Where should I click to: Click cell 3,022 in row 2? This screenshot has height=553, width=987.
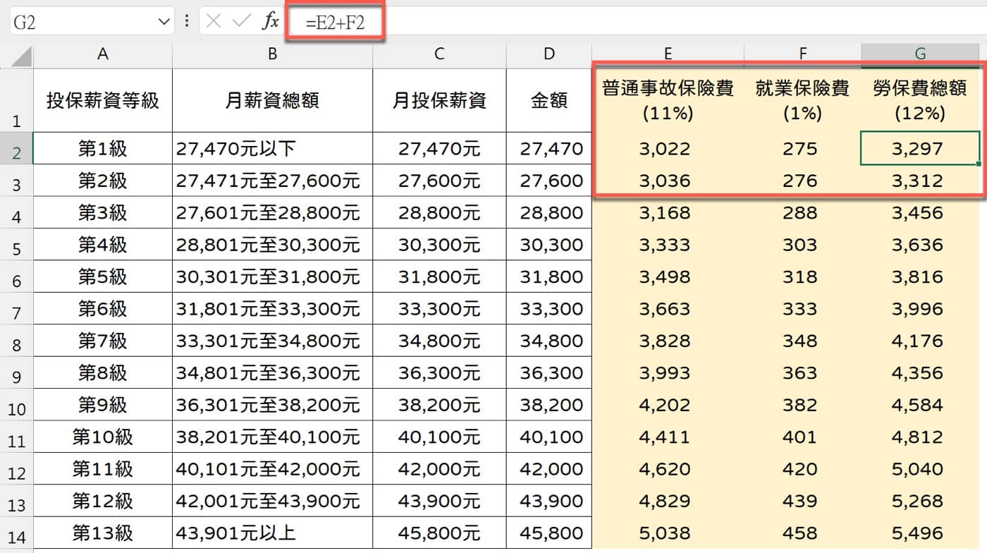click(668, 148)
